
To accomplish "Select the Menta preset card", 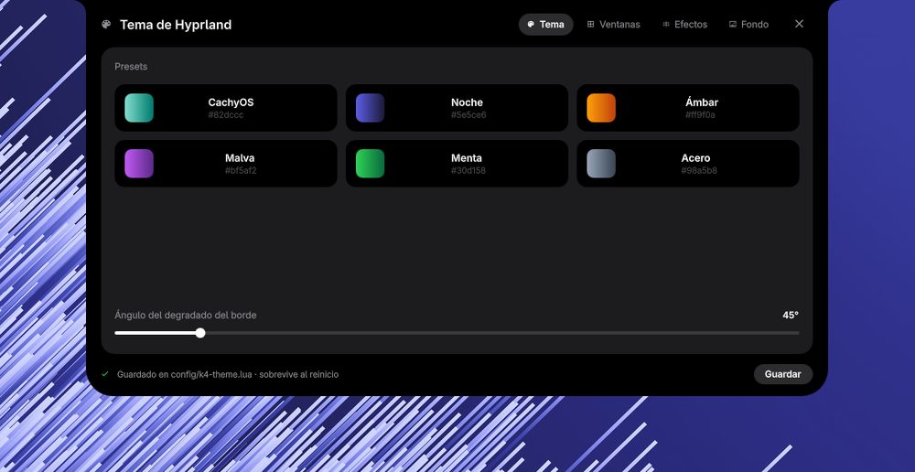I will pyautogui.click(x=457, y=164).
